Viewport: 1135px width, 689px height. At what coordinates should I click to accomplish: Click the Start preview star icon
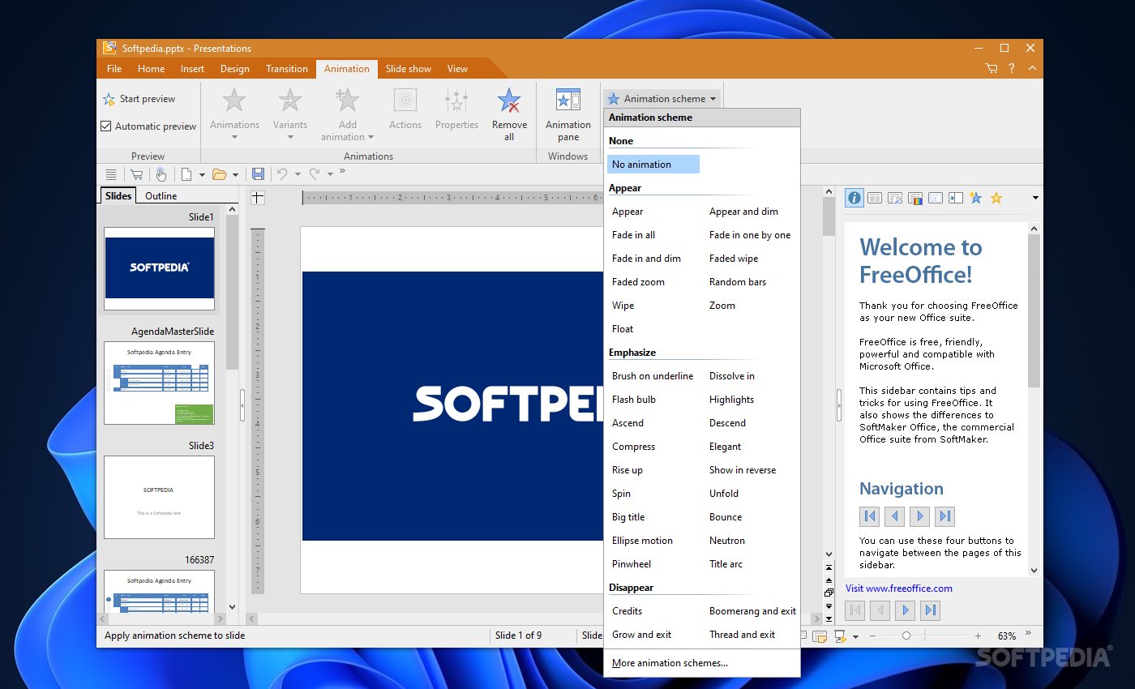pyautogui.click(x=109, y=100)
